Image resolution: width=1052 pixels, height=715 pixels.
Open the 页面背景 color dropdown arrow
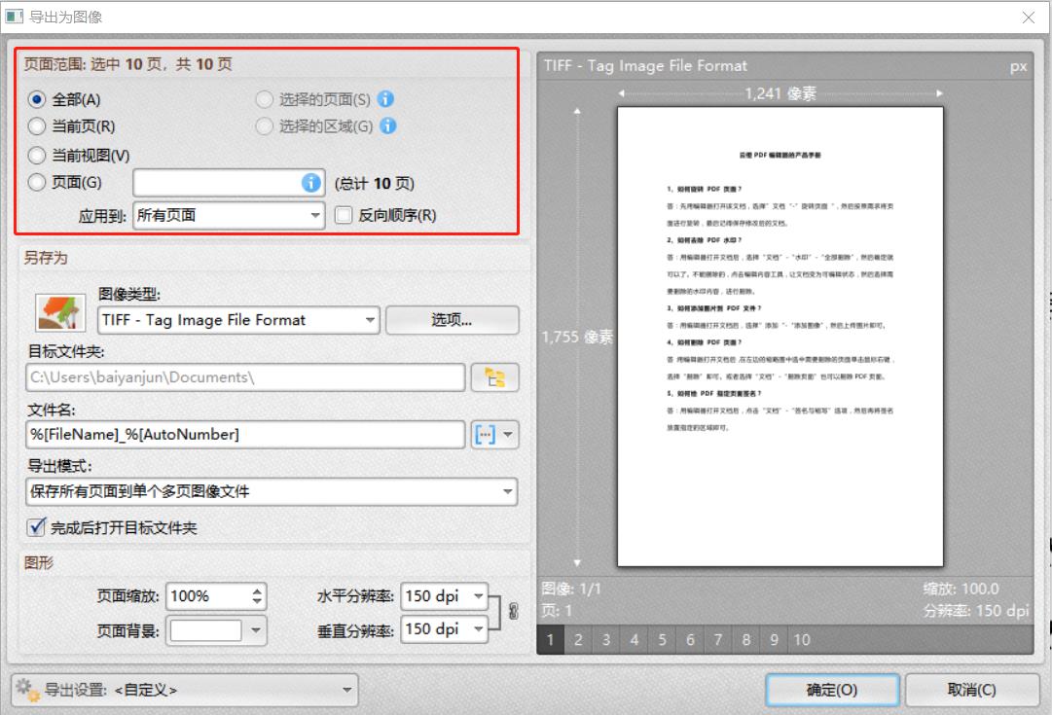coord(256,630)
